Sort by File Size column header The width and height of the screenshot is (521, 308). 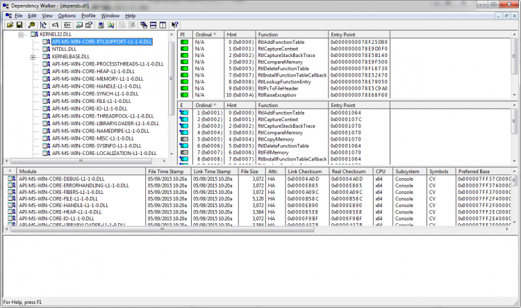[251, 172]
